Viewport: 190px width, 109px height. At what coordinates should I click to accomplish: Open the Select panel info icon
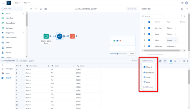pyautogui.click(x=182, y=9)
